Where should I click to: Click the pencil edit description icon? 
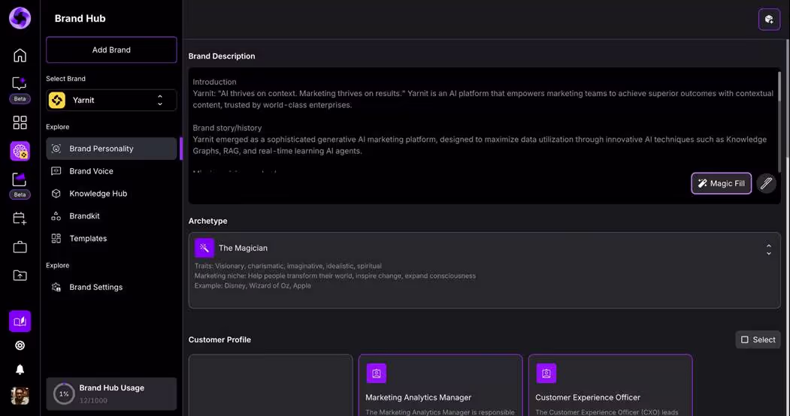click(x=766, y=184)
